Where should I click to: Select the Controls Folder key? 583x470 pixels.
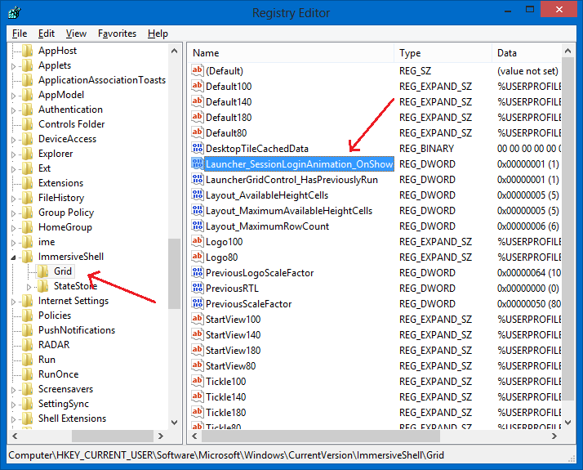[x=71, y=124]
